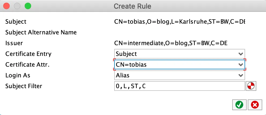The height and width of the screenshot is (115, 266).
Task: Click the Issuer label
Action: pos(14,43)
